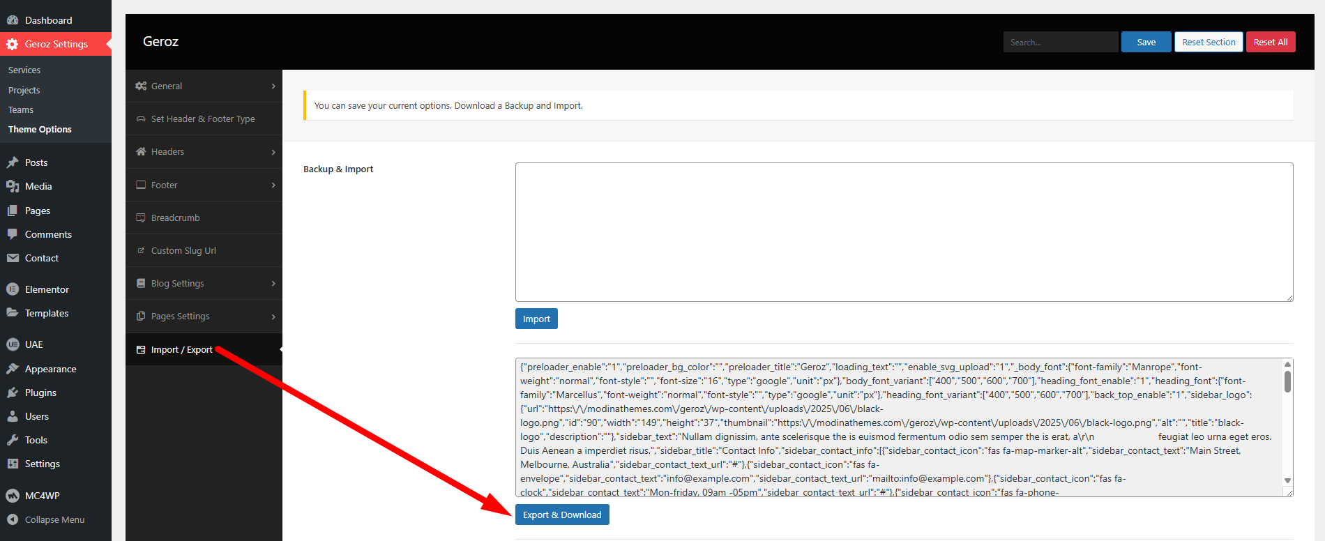Image resolution: width=1325 pixels, height=541 pixels.
Task: Focus the Search options field
Action: click(1060, 42)
